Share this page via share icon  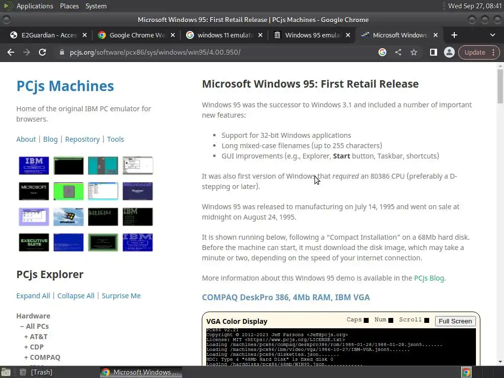point(398,52)
